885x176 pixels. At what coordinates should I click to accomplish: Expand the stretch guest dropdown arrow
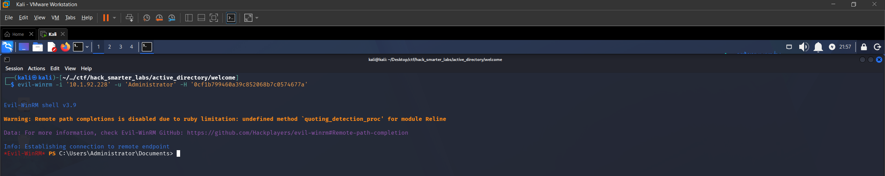click(x=257, y=18)
